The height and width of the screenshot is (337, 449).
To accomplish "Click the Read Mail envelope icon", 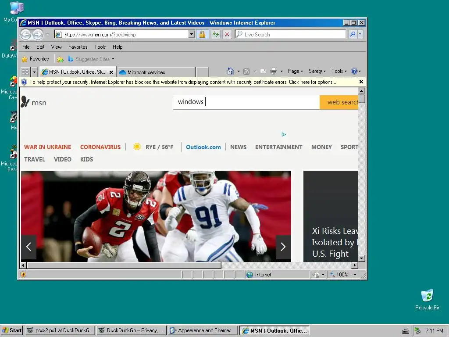I will 263,72.
